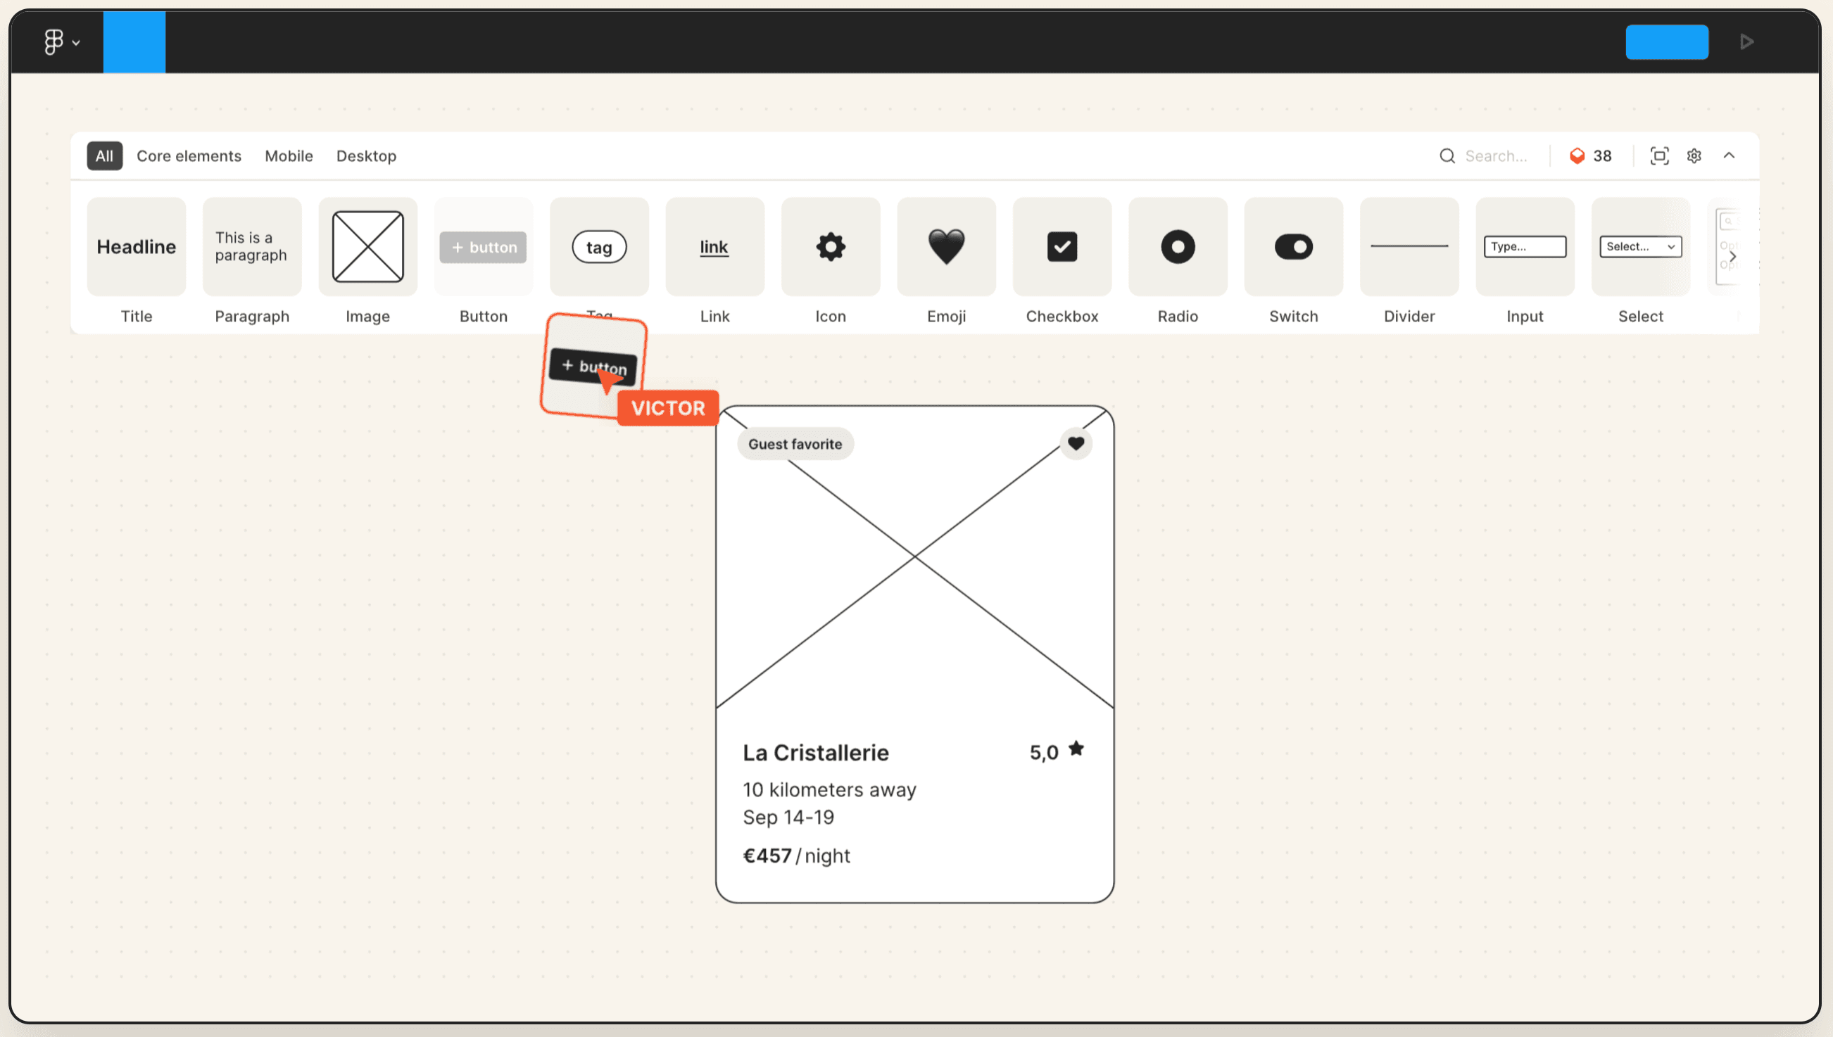Click the dark '+ button' component
The height and width of the screenshot is (1037, 1833).
[x=593, y=366]
